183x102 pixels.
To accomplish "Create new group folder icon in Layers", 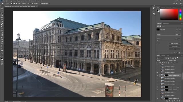I will [175, 101].
